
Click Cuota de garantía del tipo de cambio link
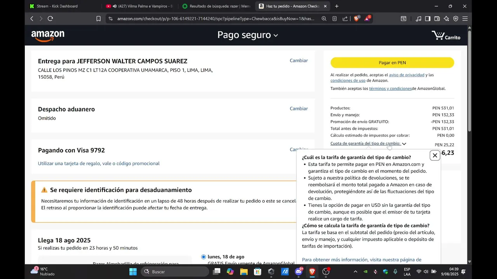[x=365, y=143]
